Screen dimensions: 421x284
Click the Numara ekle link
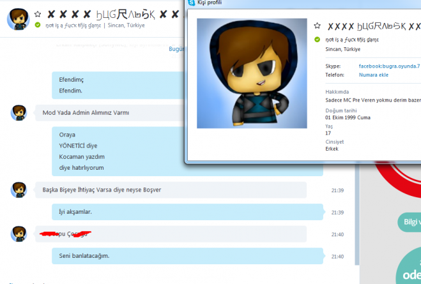(x=374, y=75)
